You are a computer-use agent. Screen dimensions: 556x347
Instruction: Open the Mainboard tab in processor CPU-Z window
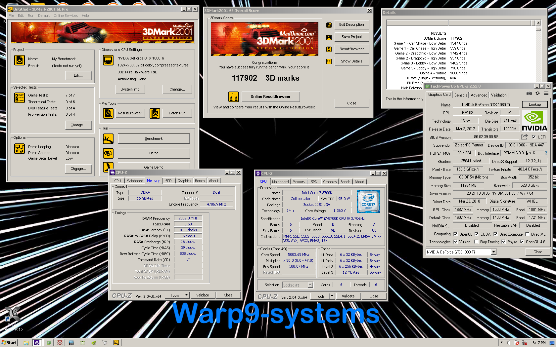280,182
